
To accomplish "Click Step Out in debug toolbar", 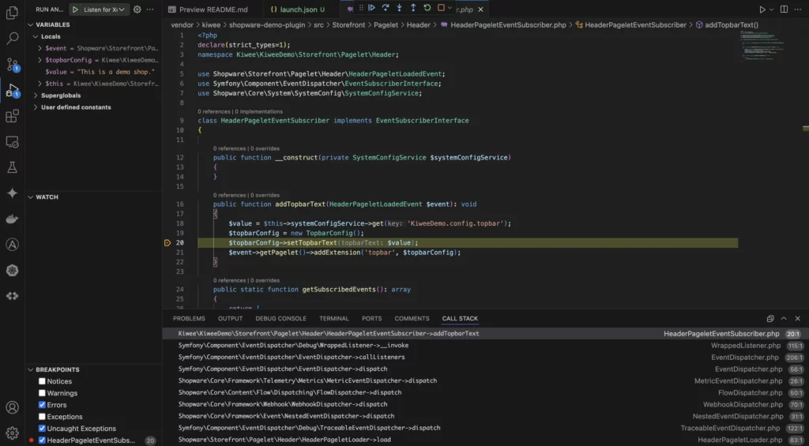I will click(413, 8).
